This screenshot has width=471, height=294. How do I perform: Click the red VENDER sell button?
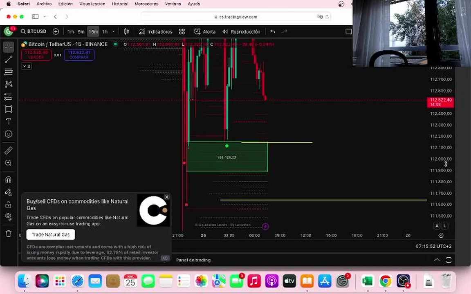36,55
